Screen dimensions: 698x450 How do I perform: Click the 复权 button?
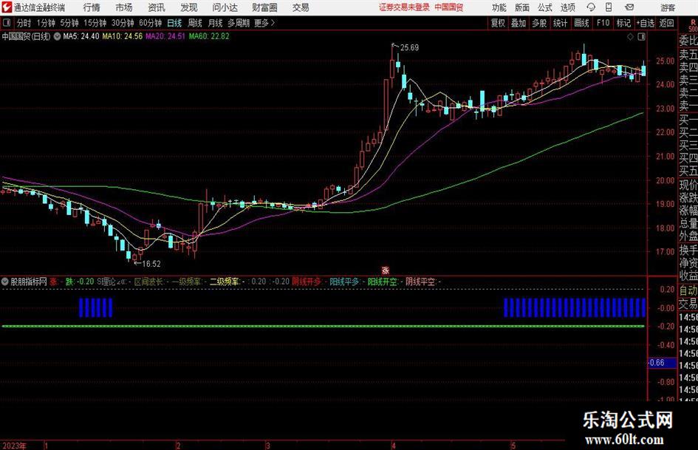[x=498, y=23]
